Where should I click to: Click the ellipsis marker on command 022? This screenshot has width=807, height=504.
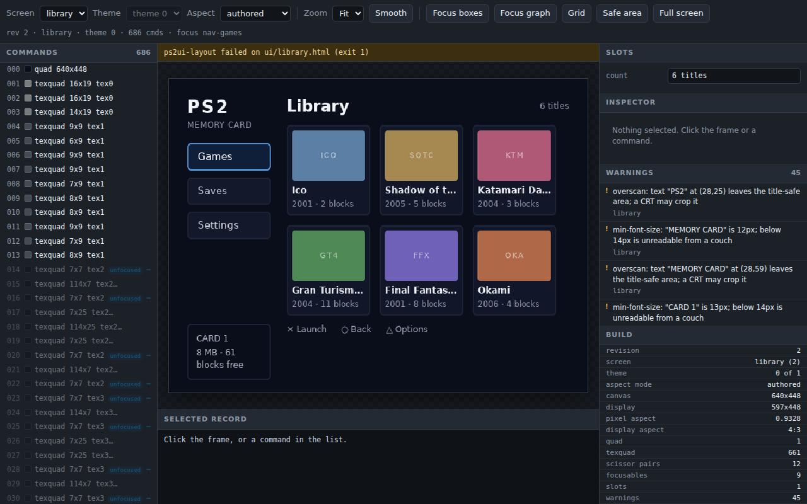(149, 384)
